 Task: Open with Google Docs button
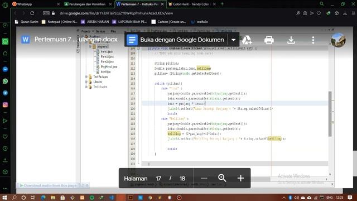point(176,40)
